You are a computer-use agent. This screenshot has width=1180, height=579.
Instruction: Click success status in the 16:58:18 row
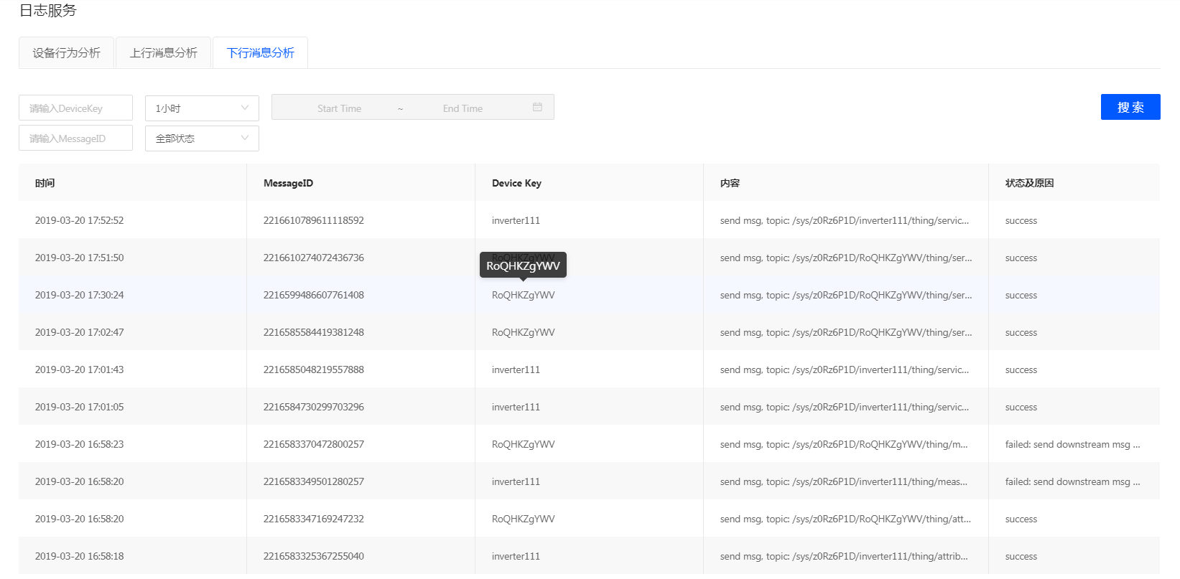tap(1021, 556)
